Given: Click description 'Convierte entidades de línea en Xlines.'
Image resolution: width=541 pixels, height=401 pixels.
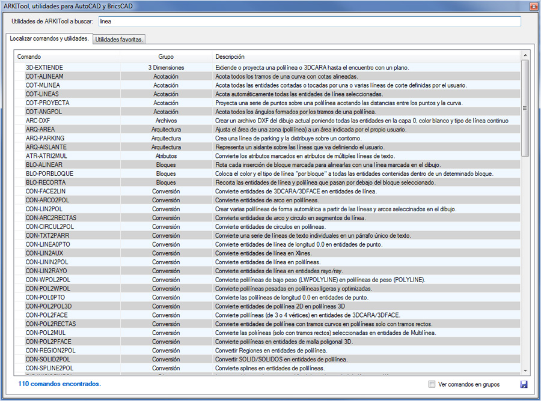Looking at the screenshot, I should (264, 253).
